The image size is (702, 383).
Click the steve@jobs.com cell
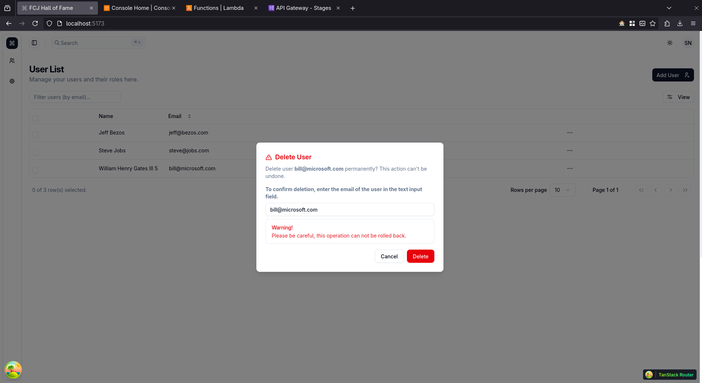[189, 151]
